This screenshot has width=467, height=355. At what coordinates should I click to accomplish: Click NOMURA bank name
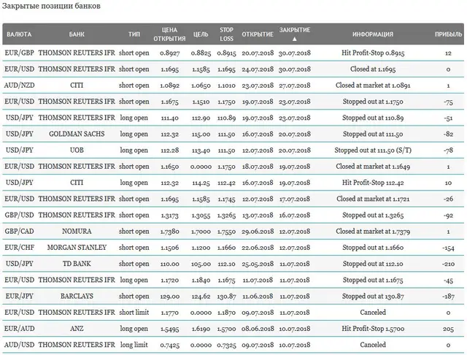pyautogui.click(x=77, y=232)
